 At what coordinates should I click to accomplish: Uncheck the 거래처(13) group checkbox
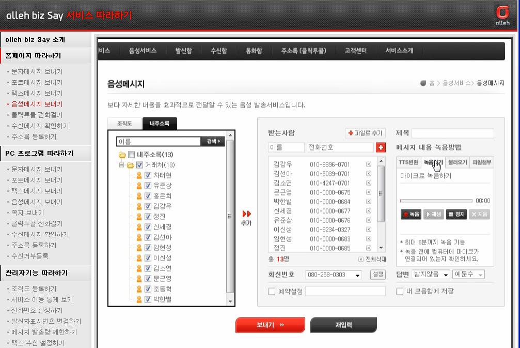139,165
